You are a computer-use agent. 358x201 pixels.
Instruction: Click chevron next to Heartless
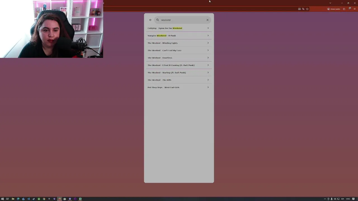208,58
